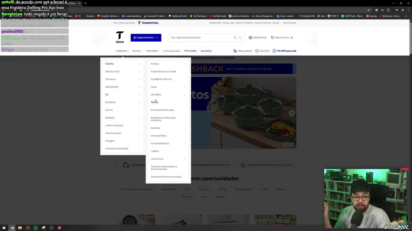The width and height of the screenshot is (412, 231).
Task: Click the 5% OFF para você badge
Action: click(285, 51)
